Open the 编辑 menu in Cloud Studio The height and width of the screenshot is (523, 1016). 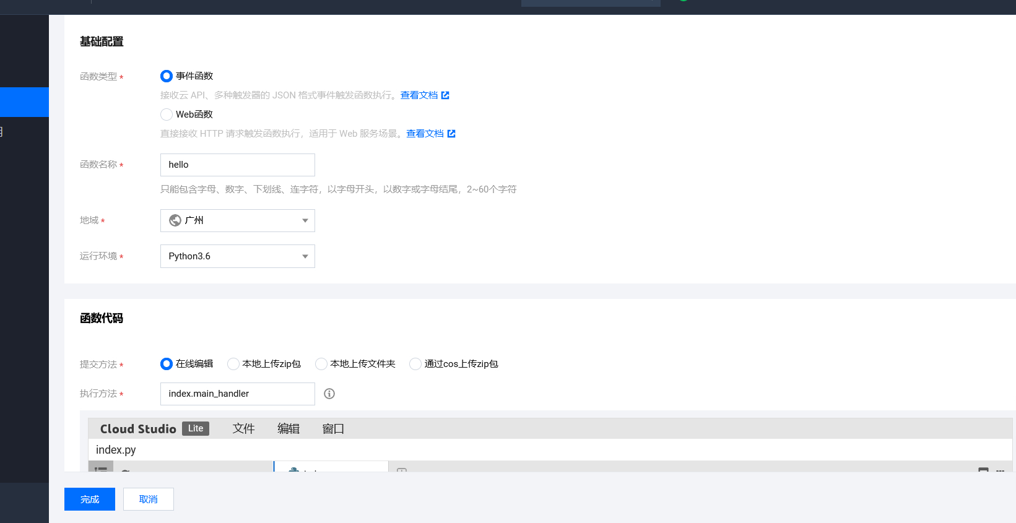289,429
